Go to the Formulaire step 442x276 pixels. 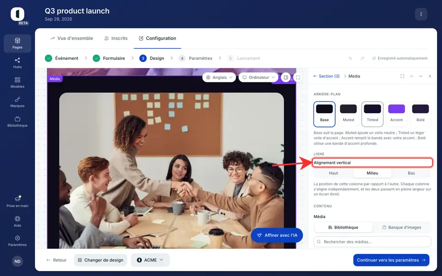(x=109, y=58)
